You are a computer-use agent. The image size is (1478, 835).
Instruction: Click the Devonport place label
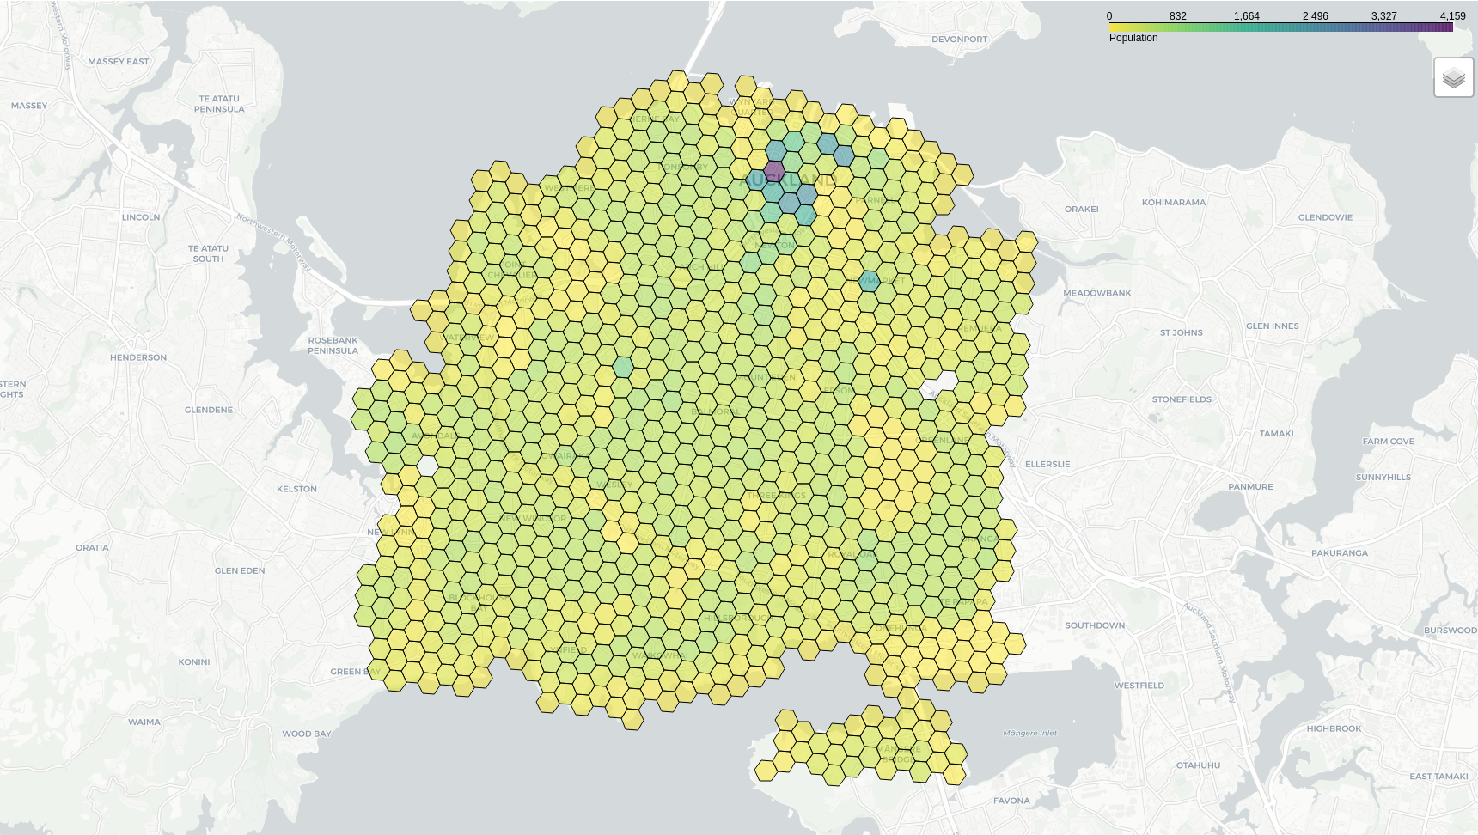[x=959, y=40]
